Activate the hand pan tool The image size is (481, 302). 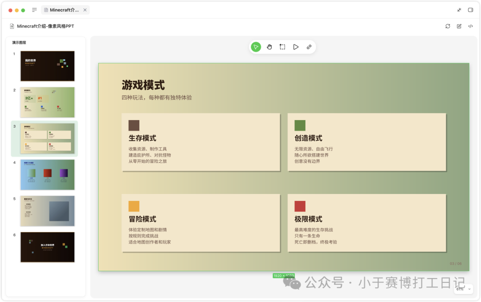(269, 47)
